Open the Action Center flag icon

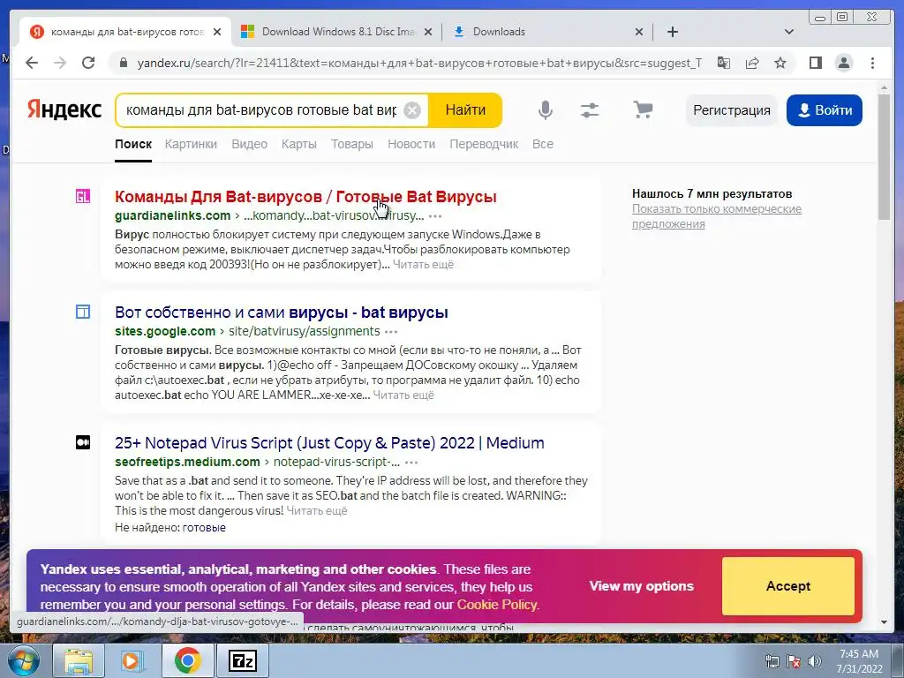(x=794, y=661)
